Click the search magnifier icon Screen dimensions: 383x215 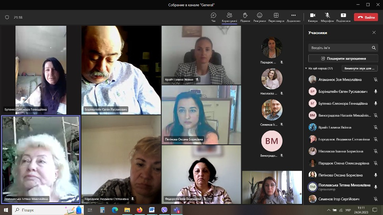[374, 48]
